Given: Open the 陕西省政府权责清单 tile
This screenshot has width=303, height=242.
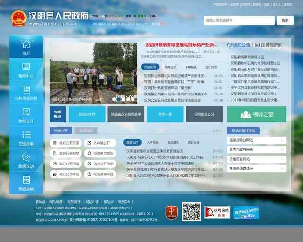Looking at the screenshot, I should pos(126,114).
